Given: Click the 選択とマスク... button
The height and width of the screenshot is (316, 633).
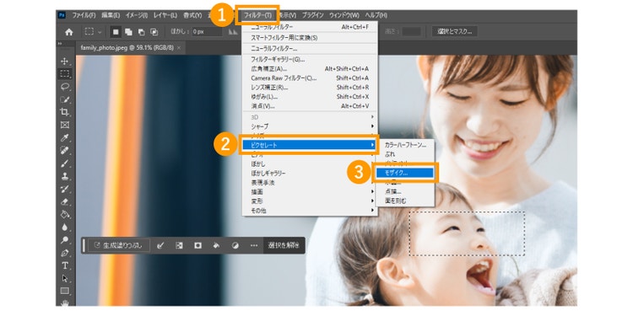Looking at the screenshot, I should point(454,31).
